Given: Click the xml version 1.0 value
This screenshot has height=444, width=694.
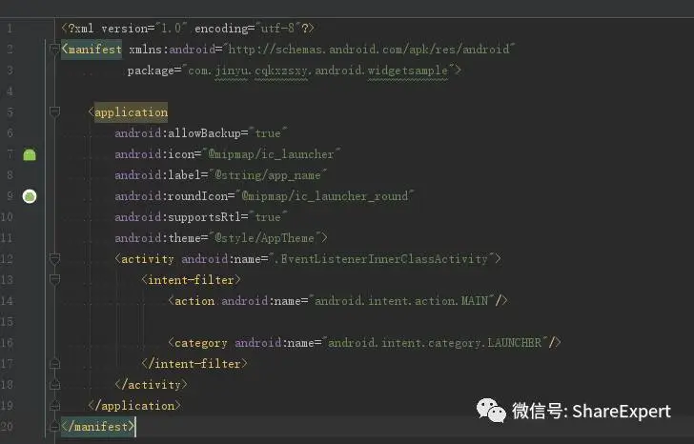Looking at the screenshot, I should [171, 29].
